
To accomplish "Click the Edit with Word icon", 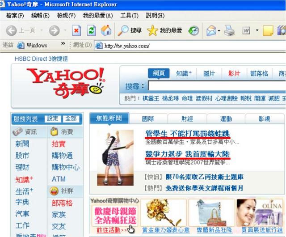I will pyautogui.click(x=246, y=31).
